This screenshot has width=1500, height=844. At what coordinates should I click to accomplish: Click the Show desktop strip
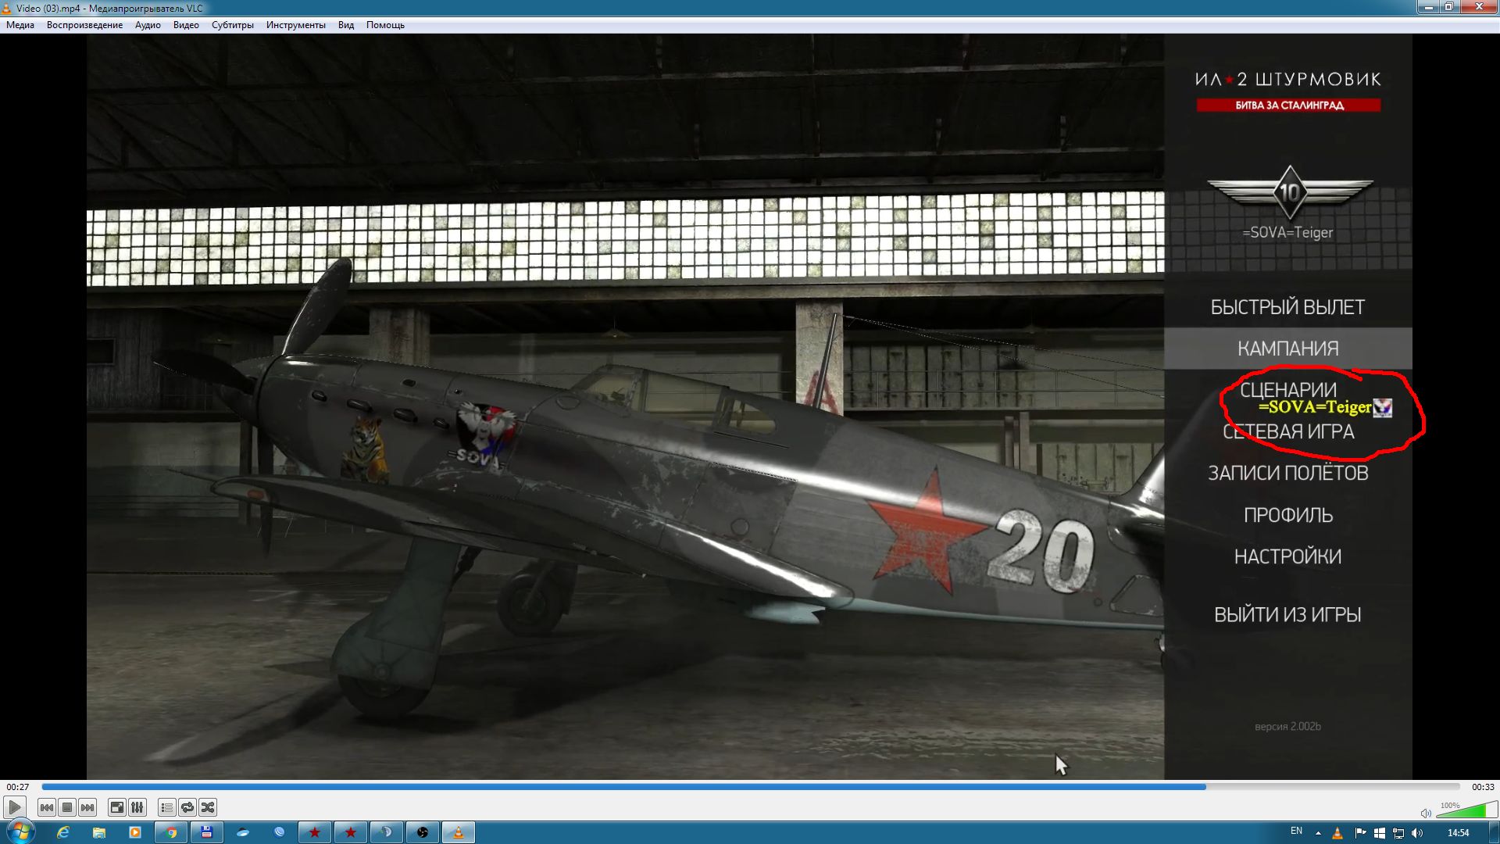[1494, 832]
